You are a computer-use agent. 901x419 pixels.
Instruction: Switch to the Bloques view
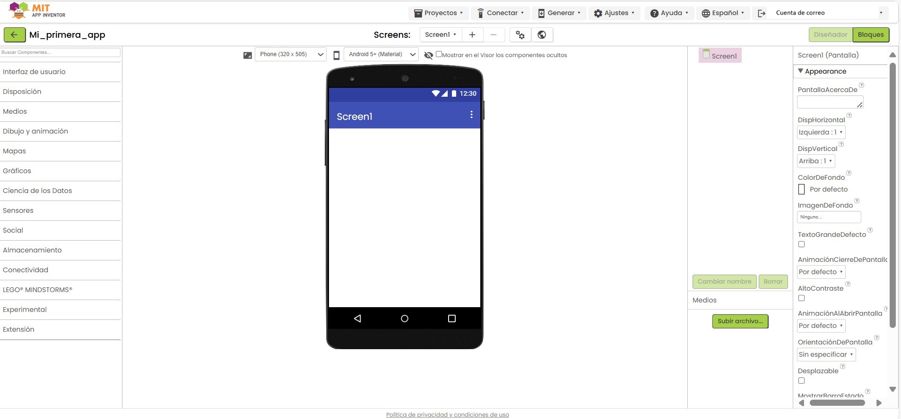click(x=871, y=34)
